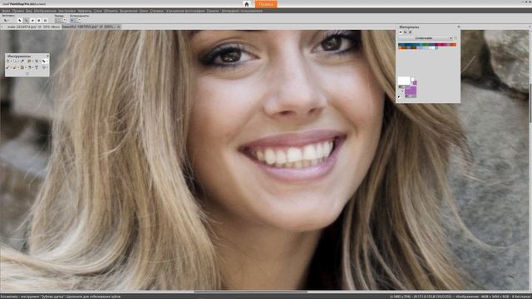This screenshot has width=532, height=299.
Task: Select the Text tool in Инструменты panel
Action: click(37, 67)
